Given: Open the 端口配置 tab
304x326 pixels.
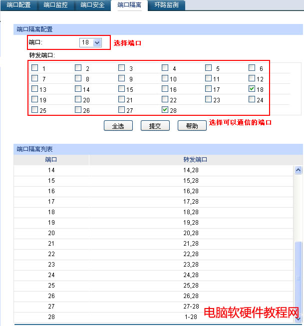Looking at the screenshot, I should 19,5.
